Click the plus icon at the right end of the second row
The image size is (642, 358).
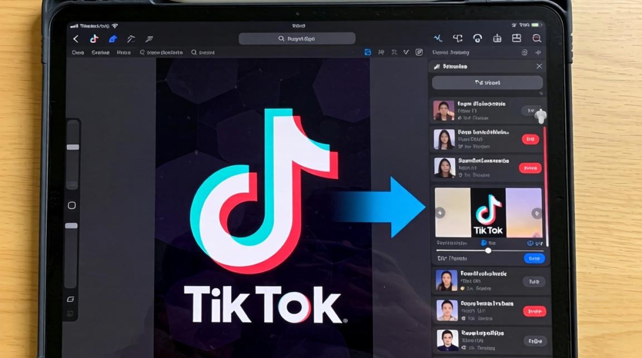[538, 53]
